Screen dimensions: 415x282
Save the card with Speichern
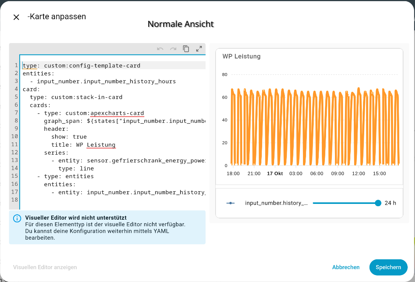coord(388,267)
